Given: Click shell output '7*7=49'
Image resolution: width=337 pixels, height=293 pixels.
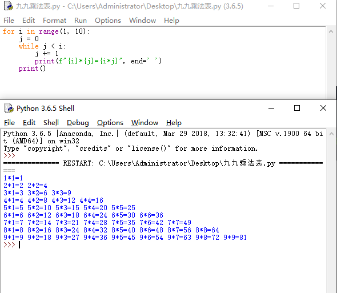Looking at the screenshot, I should 179,223.
